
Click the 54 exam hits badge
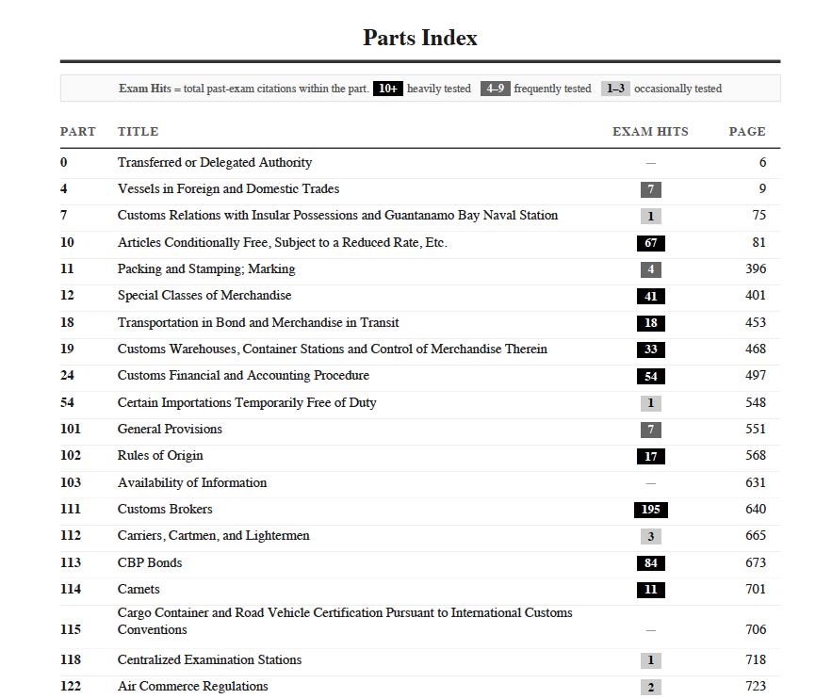coord(651,376)
